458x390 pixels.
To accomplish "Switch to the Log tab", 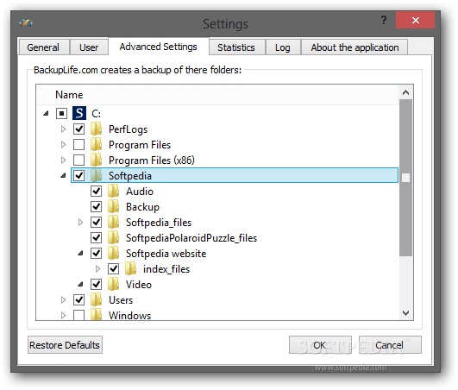I will coord(282,47).
